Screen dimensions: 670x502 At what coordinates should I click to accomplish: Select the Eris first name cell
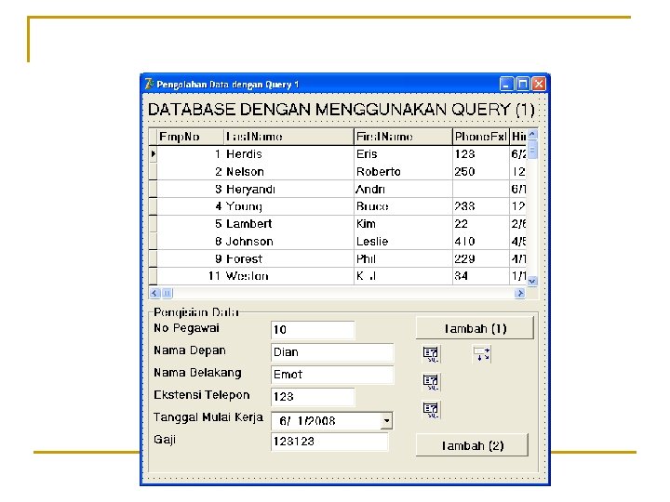coord(403,154)
